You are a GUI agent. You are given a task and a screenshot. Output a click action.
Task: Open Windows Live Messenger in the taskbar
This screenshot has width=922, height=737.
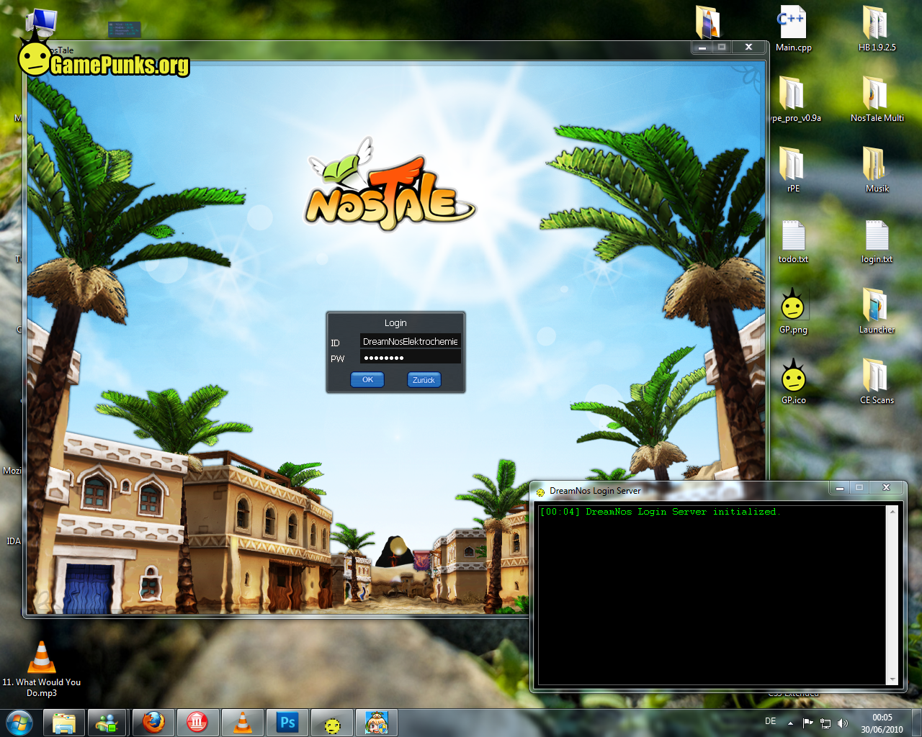tap(108, 723)
